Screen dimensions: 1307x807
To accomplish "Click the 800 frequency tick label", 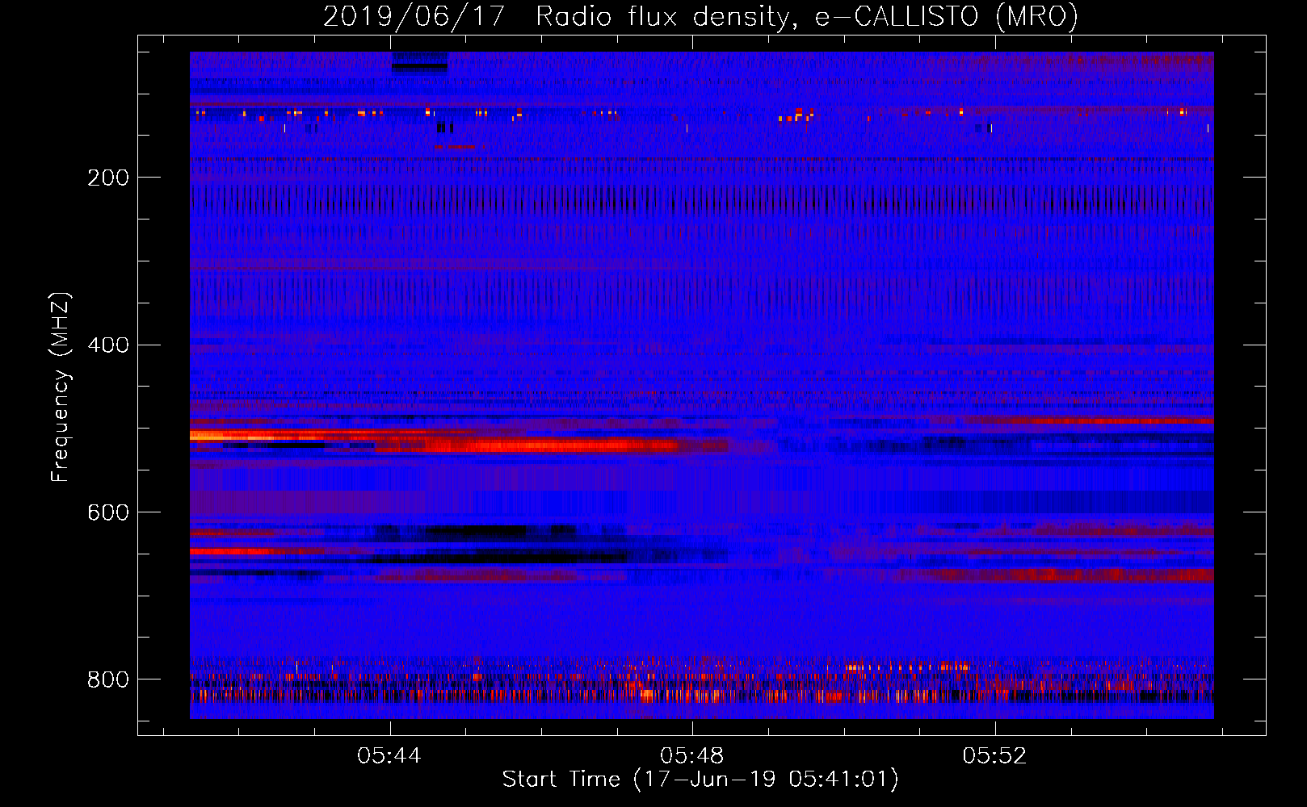I will [x=108, y=679].
